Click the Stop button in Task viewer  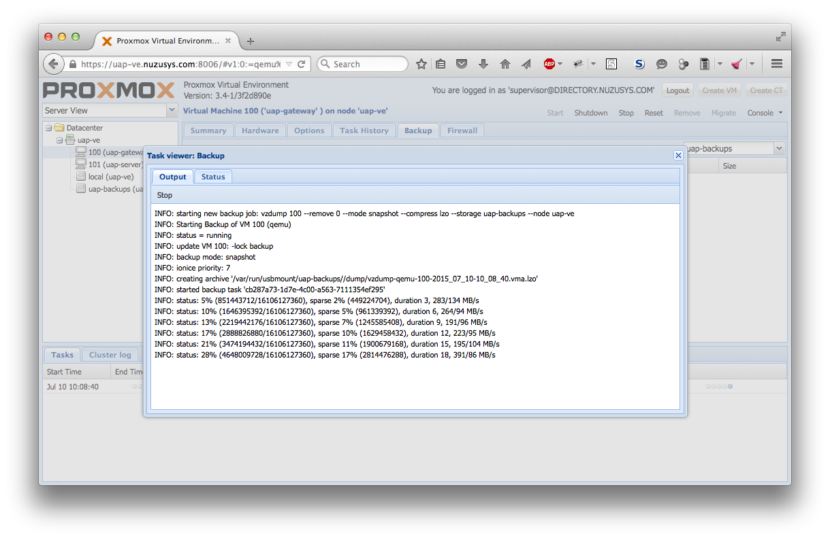click(164, 195)
